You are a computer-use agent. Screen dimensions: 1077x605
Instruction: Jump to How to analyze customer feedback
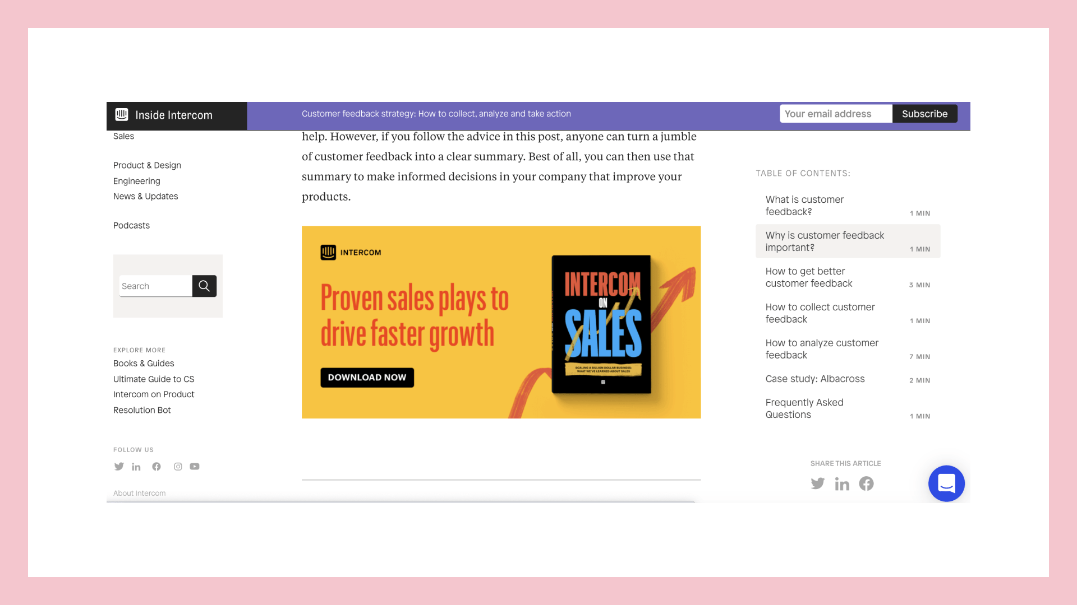848,349
